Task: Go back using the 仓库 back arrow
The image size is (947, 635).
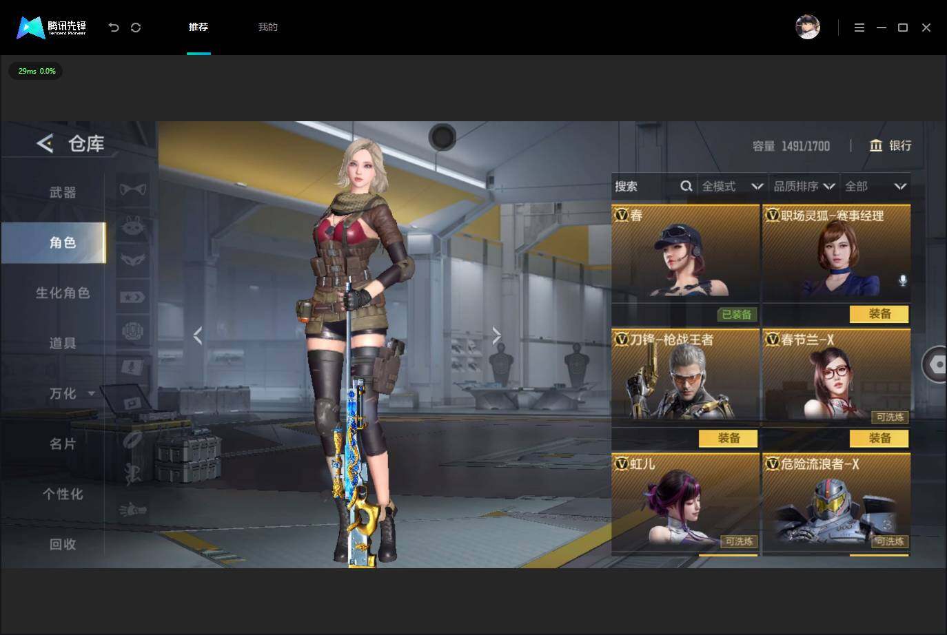Action: [45, 143]
